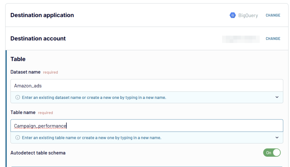Select the Destination account heading
This screenshot has height=167, width=290.
click(x=38, y=39)
